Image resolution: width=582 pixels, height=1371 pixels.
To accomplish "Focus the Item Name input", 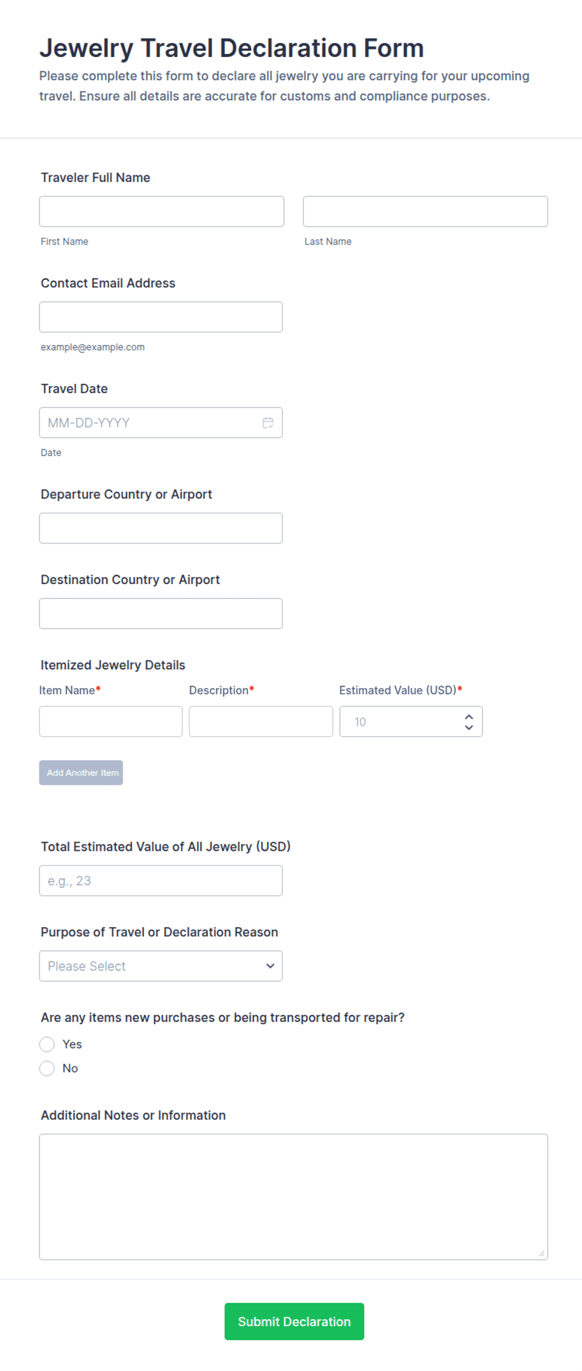I will click(111, 722).
